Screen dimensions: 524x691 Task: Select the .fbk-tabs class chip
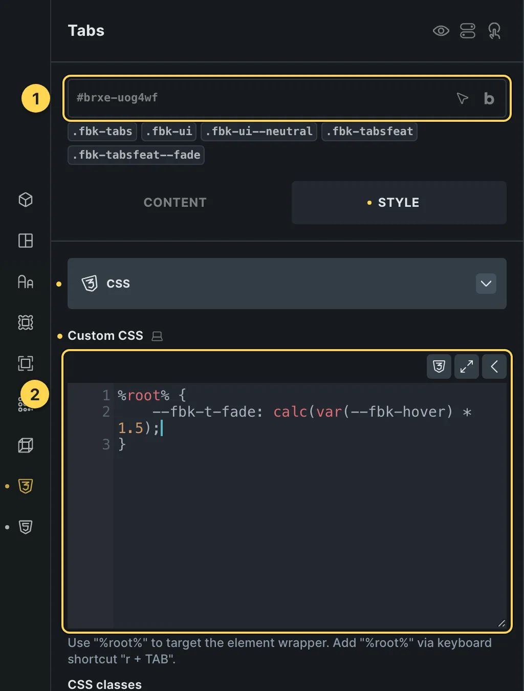102,132
